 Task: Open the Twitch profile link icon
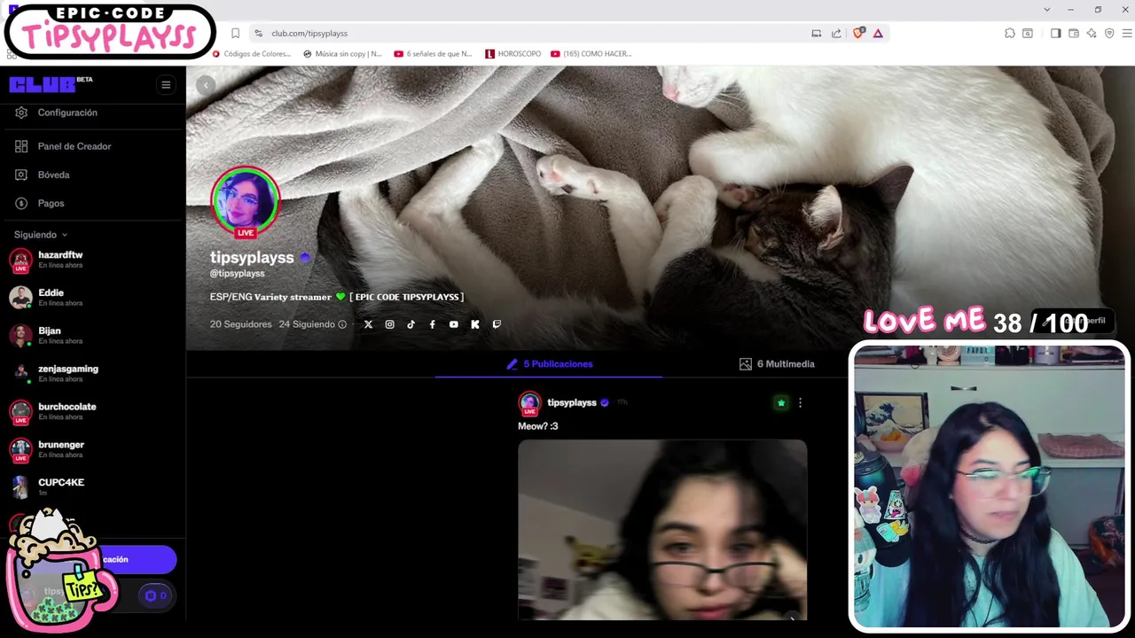coord(497,324)
